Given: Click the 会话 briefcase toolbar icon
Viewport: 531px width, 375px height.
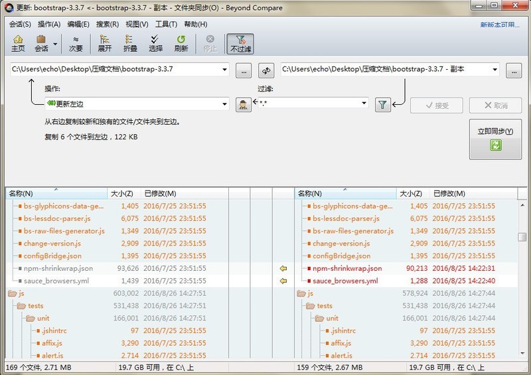Looking at the screenshot, I should coord(41,43).
